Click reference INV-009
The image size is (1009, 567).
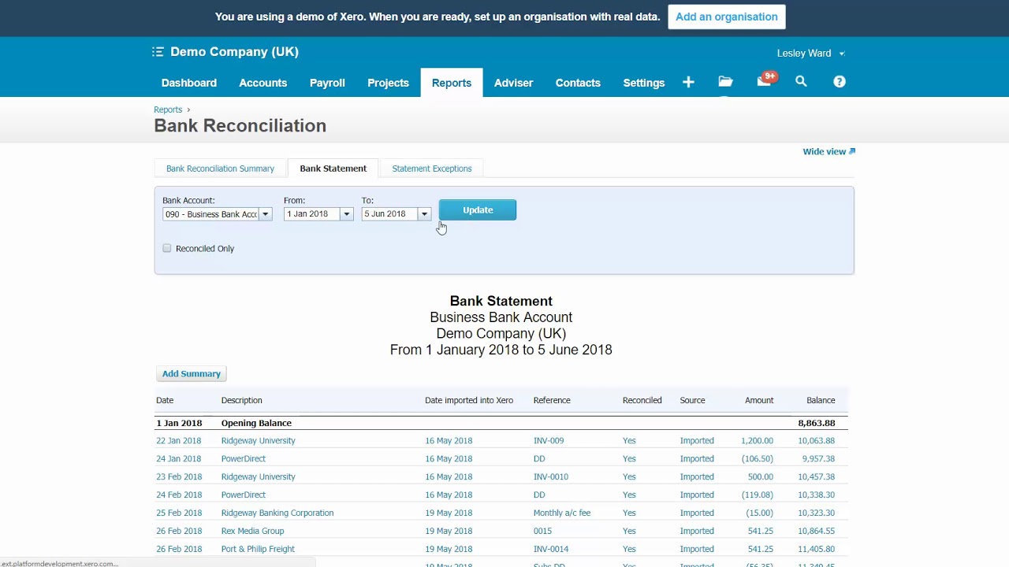click(x=549, y=441)
